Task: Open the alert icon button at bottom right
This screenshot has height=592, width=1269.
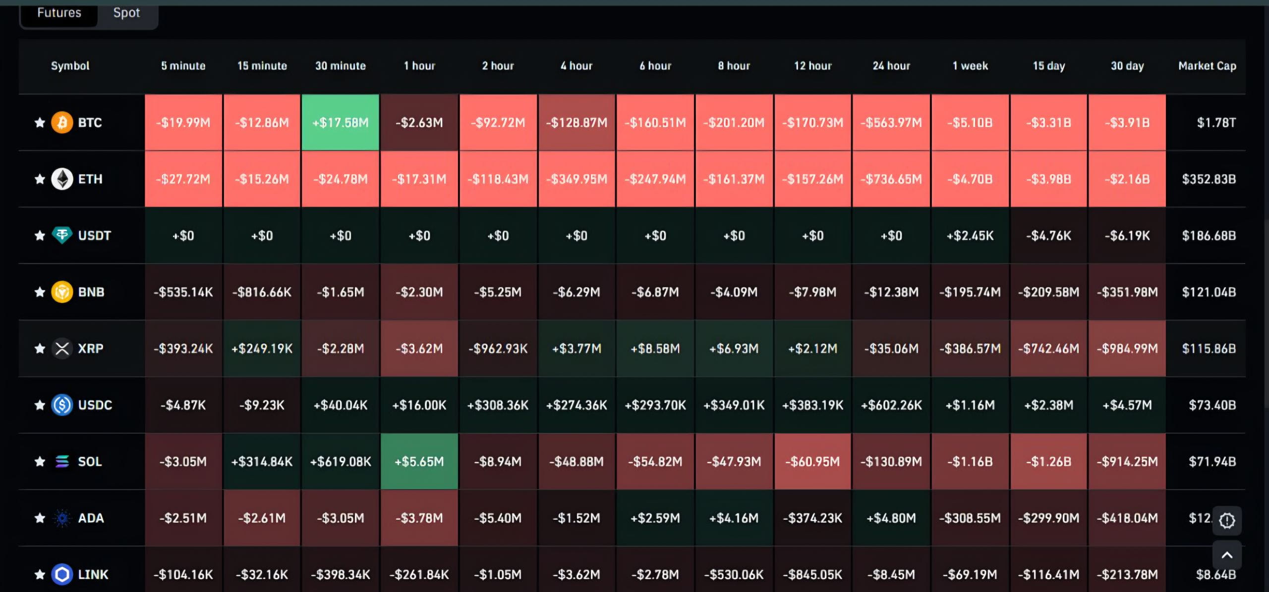Action: point(1226,520)
